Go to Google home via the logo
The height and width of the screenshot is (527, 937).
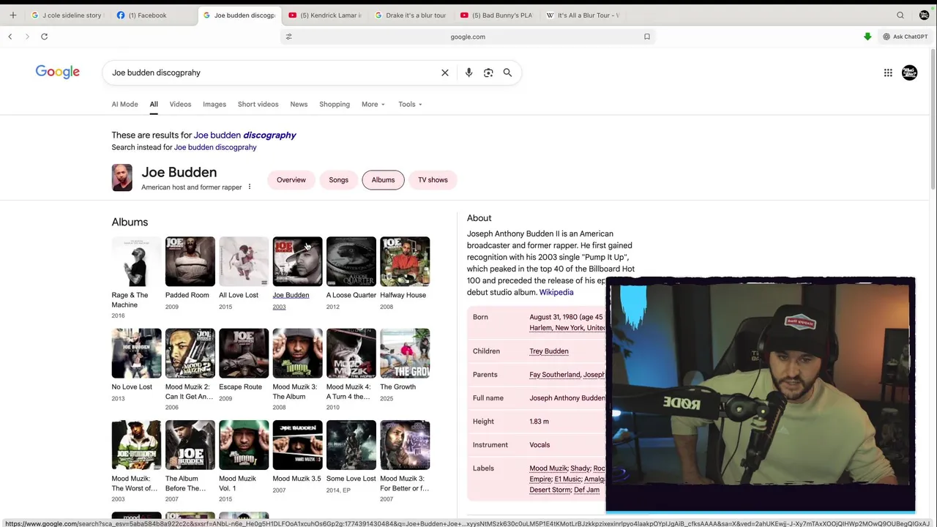[x=58, y=72]
